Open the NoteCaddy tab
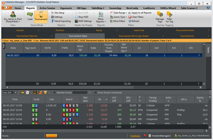Screen dimensions: 213x140 (x=132, y=8)
